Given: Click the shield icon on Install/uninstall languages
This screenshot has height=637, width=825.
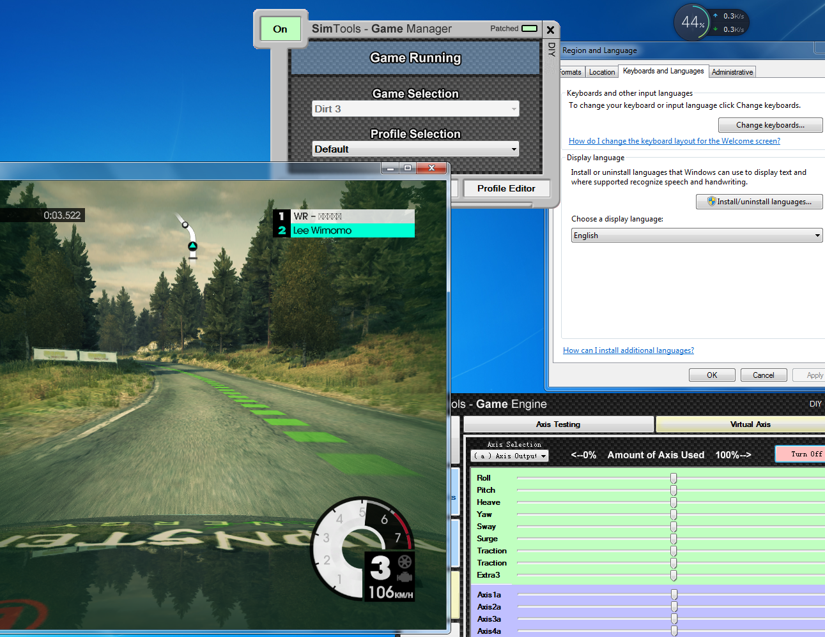Looking at the screenshot, I should (x=711, y=201).
